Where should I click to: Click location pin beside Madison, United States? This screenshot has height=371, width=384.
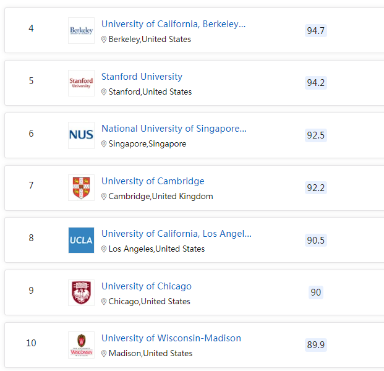click(104, 353)
